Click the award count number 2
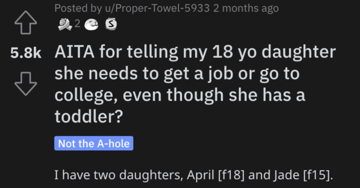The width and height of the screenshot is (360, 188). tap(77, 24)
